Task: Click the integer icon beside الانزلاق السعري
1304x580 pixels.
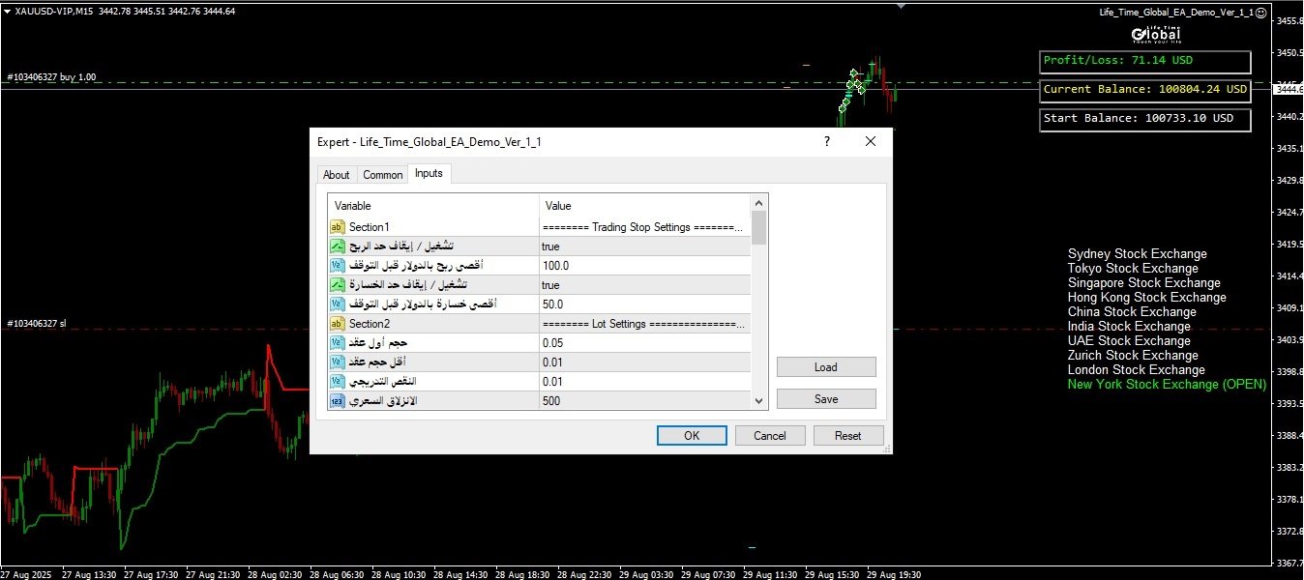Action: (x=338, y=401)
